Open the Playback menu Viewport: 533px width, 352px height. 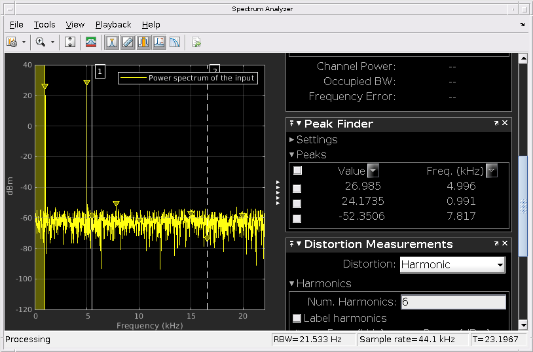(x=113, y=24)
